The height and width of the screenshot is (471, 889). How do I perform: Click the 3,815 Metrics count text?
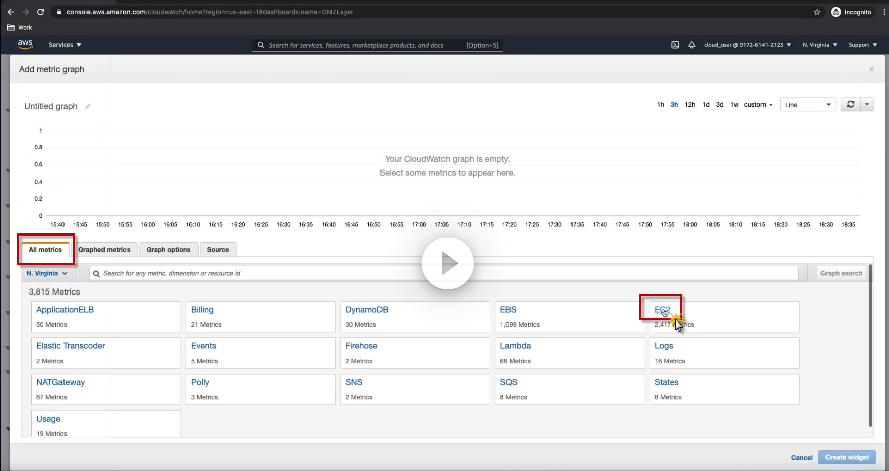point(54,292)
